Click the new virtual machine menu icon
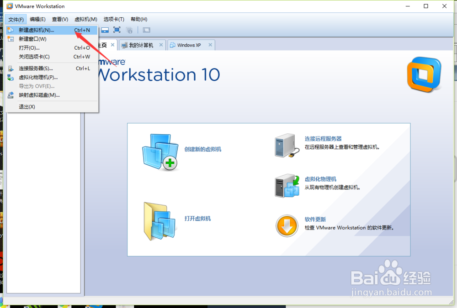This screenshot has height=308, width=457. pos(11,30)
